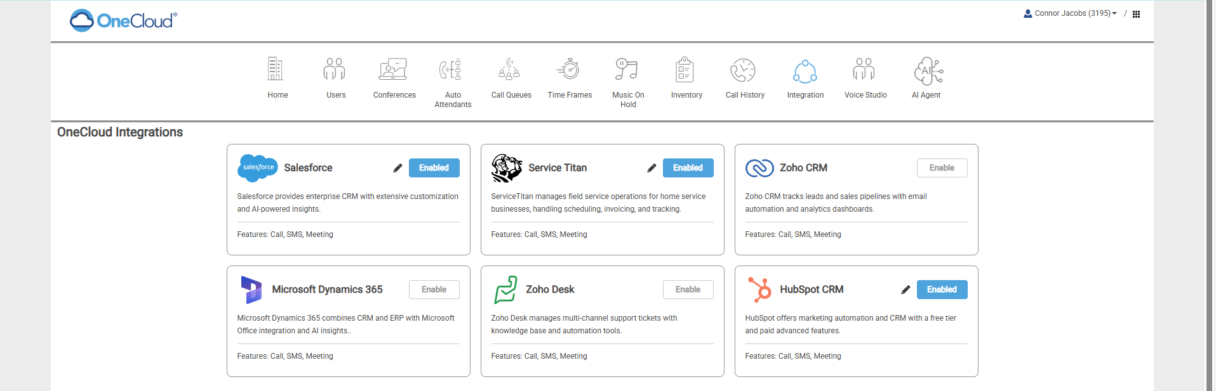Image resolution: width=1216 pixels, height=391 pixels.
Task: Open Music On Hold icon
Action: click(x=627, y=69)
